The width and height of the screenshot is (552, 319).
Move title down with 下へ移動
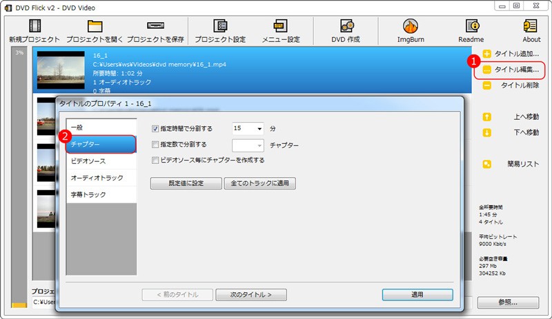tap(511, 132)
